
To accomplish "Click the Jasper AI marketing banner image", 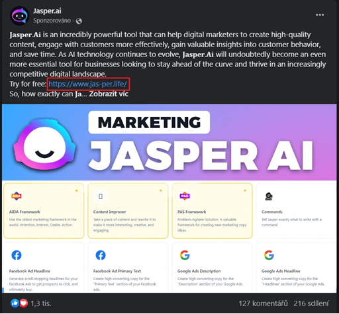I will point(169,143).
